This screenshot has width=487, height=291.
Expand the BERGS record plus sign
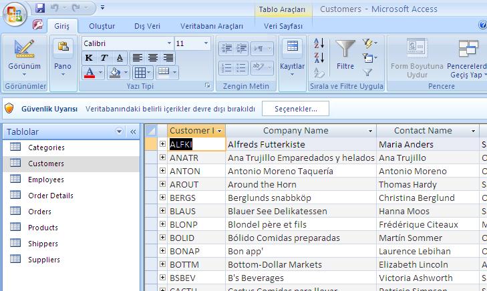(162, 198)
